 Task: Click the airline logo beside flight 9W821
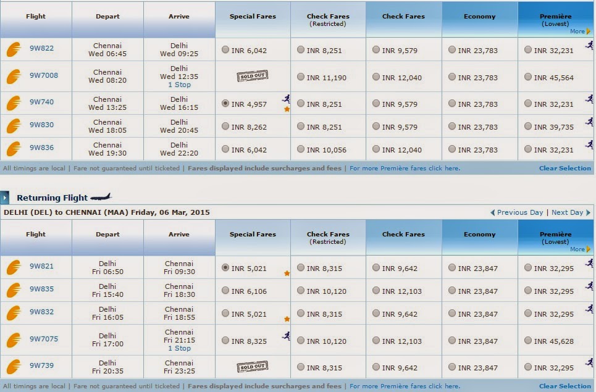pyautogui.click(x=14, y=267)
